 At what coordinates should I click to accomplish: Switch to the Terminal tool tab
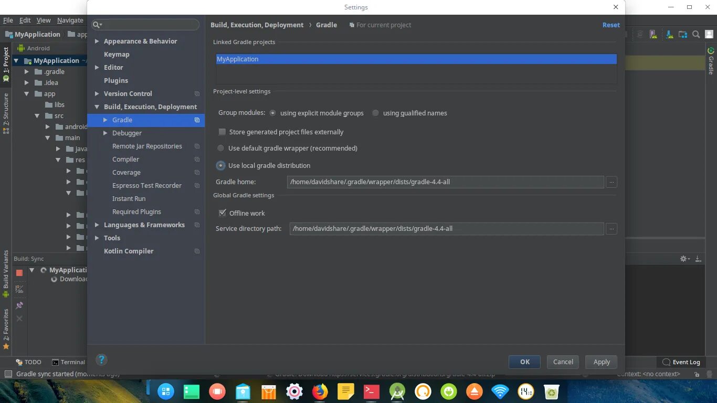[69, 362]
